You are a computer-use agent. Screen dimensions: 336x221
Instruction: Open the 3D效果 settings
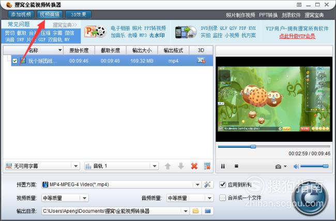79,14
